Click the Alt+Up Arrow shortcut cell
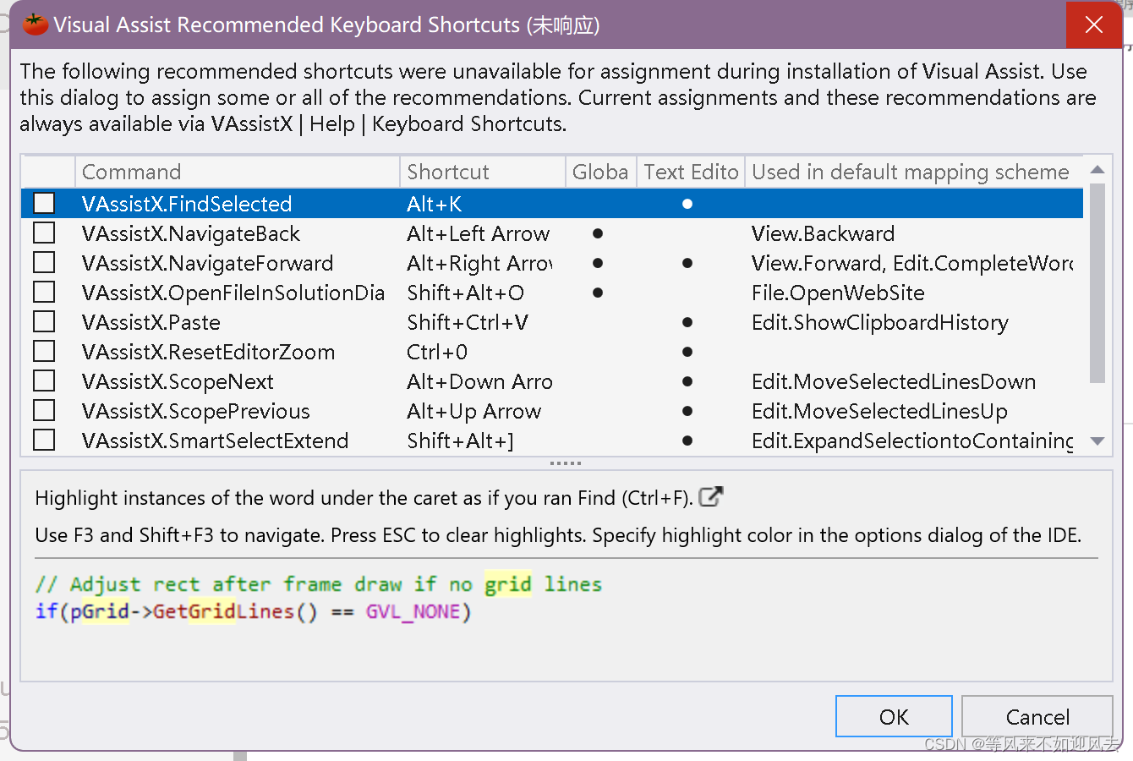This screenshot has height=761, width=1133. pyautogui.click(x=474, y=411)
